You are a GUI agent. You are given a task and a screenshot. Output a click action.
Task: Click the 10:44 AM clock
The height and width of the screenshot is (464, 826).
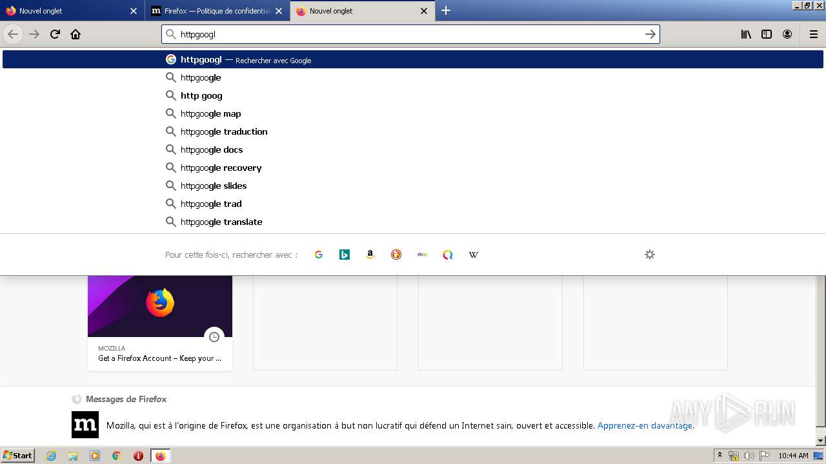(793, 456)
